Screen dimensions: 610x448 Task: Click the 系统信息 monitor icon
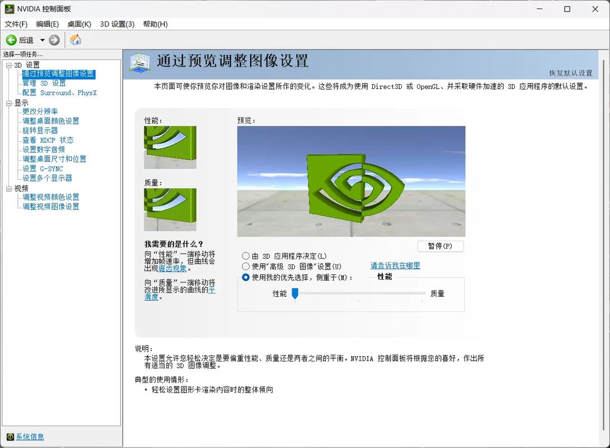pos(10,436)
